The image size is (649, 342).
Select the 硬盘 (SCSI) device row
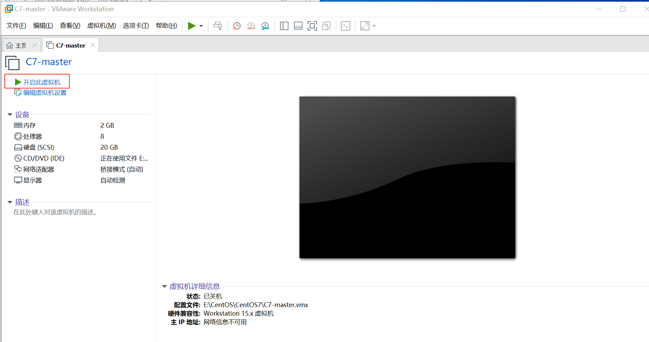click(x=82, y=148)
